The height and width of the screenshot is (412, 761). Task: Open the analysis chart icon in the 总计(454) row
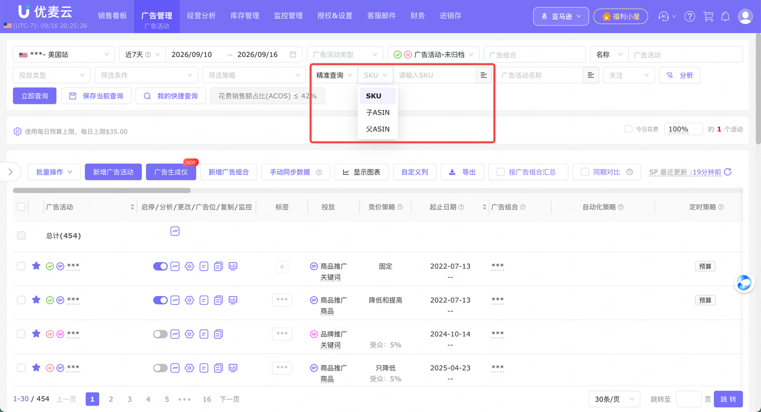point(175,231)
